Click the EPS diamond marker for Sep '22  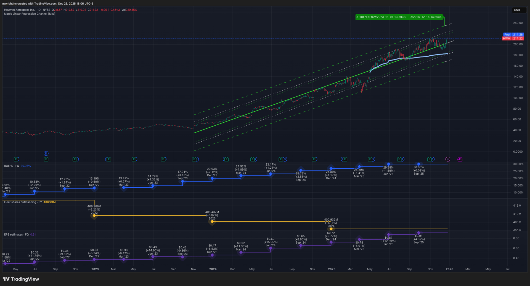(x=65, y=260)
